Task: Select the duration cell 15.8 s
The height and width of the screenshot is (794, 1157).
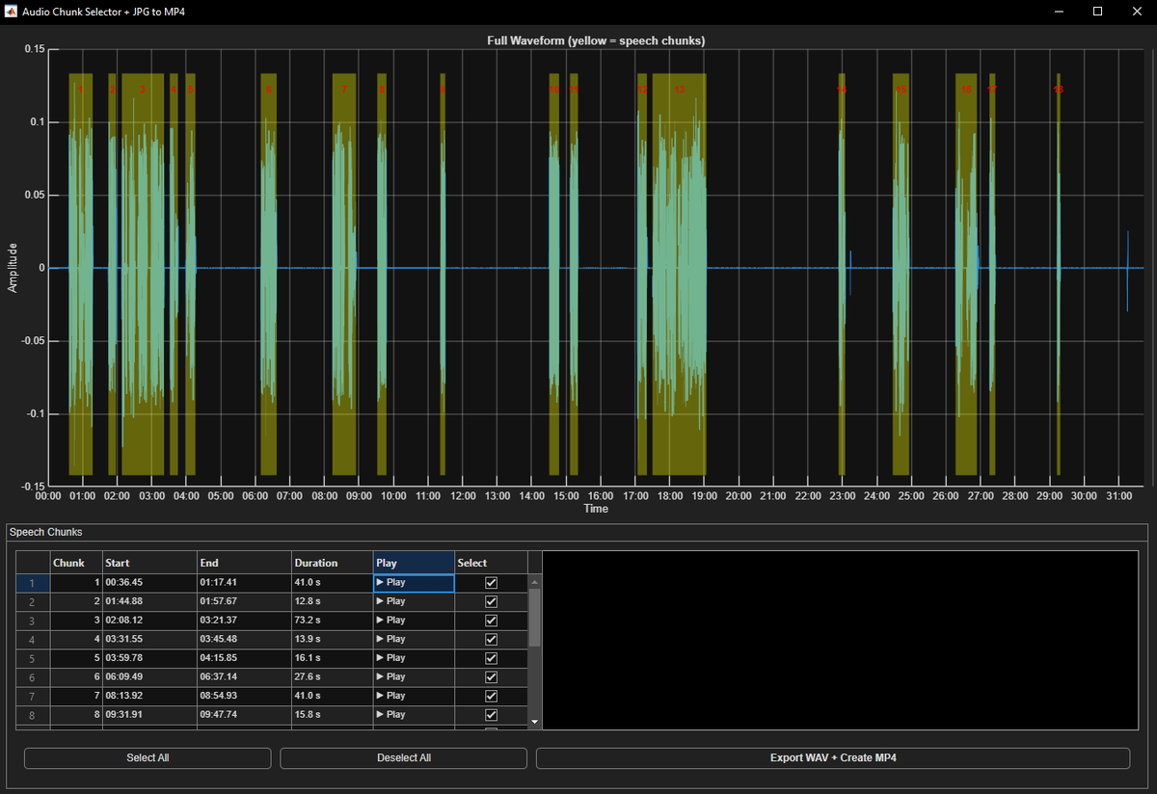Action: coord(333,715)
